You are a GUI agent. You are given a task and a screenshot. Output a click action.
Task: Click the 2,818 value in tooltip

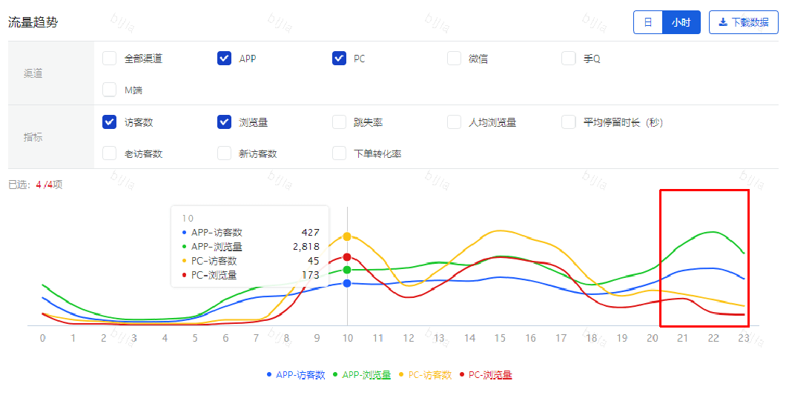click(306, 247)
